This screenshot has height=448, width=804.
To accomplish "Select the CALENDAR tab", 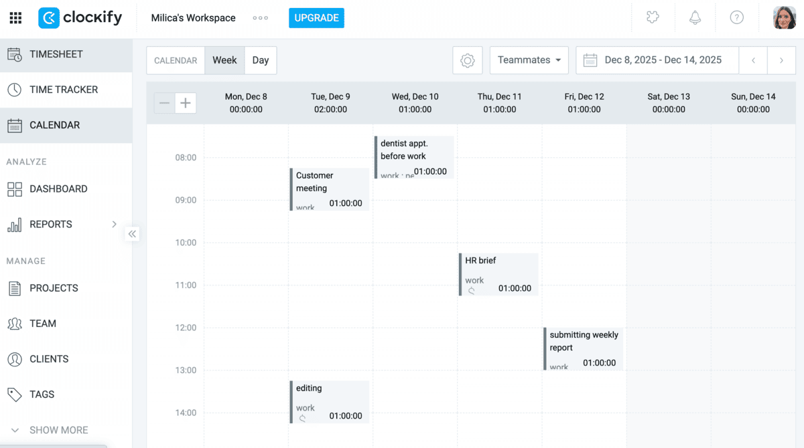I will pyautogui.click(x=176, y=60).
